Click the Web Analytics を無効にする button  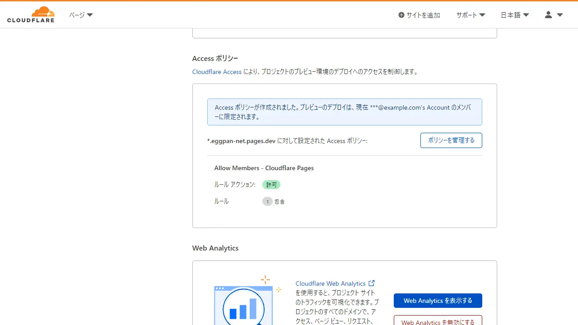coord(438,321)
